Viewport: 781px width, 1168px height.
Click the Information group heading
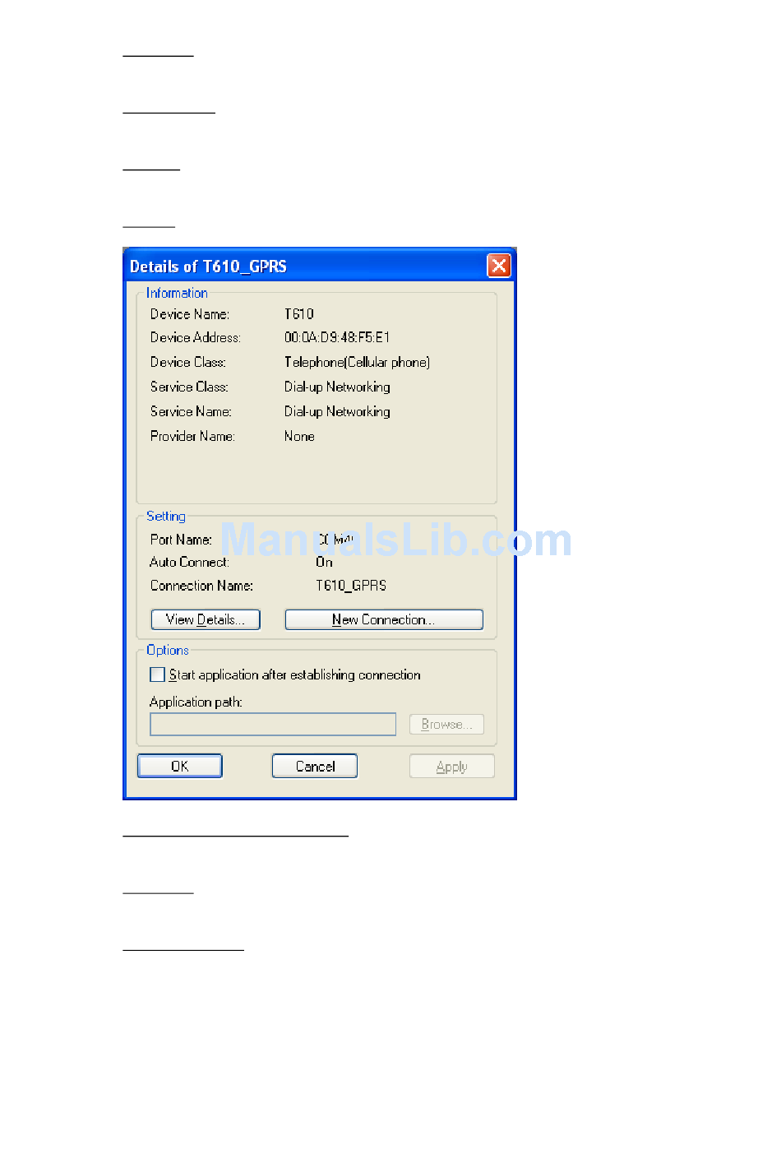pos(177,293)
